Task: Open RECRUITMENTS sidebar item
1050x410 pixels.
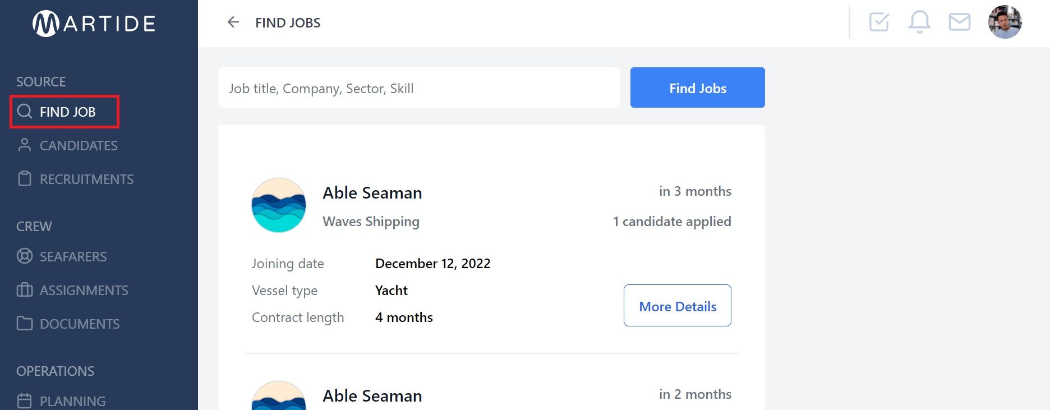Action: (75, 179)
